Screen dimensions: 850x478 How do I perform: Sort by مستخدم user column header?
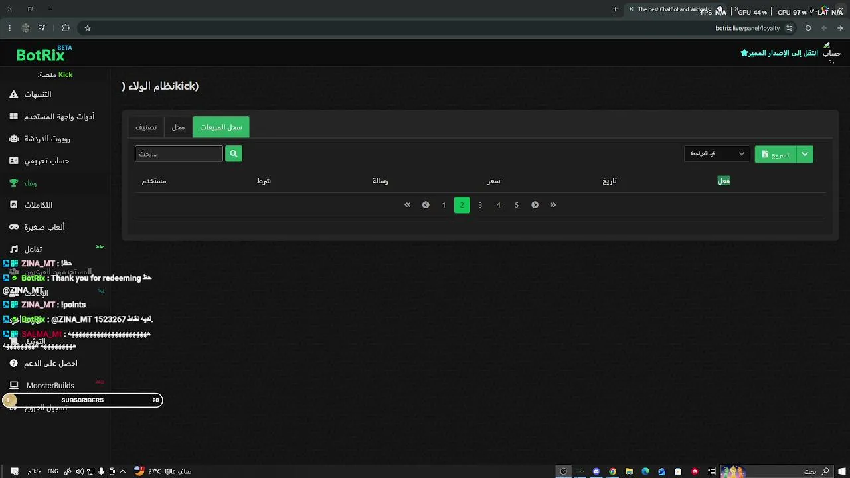tap(154, 181)
